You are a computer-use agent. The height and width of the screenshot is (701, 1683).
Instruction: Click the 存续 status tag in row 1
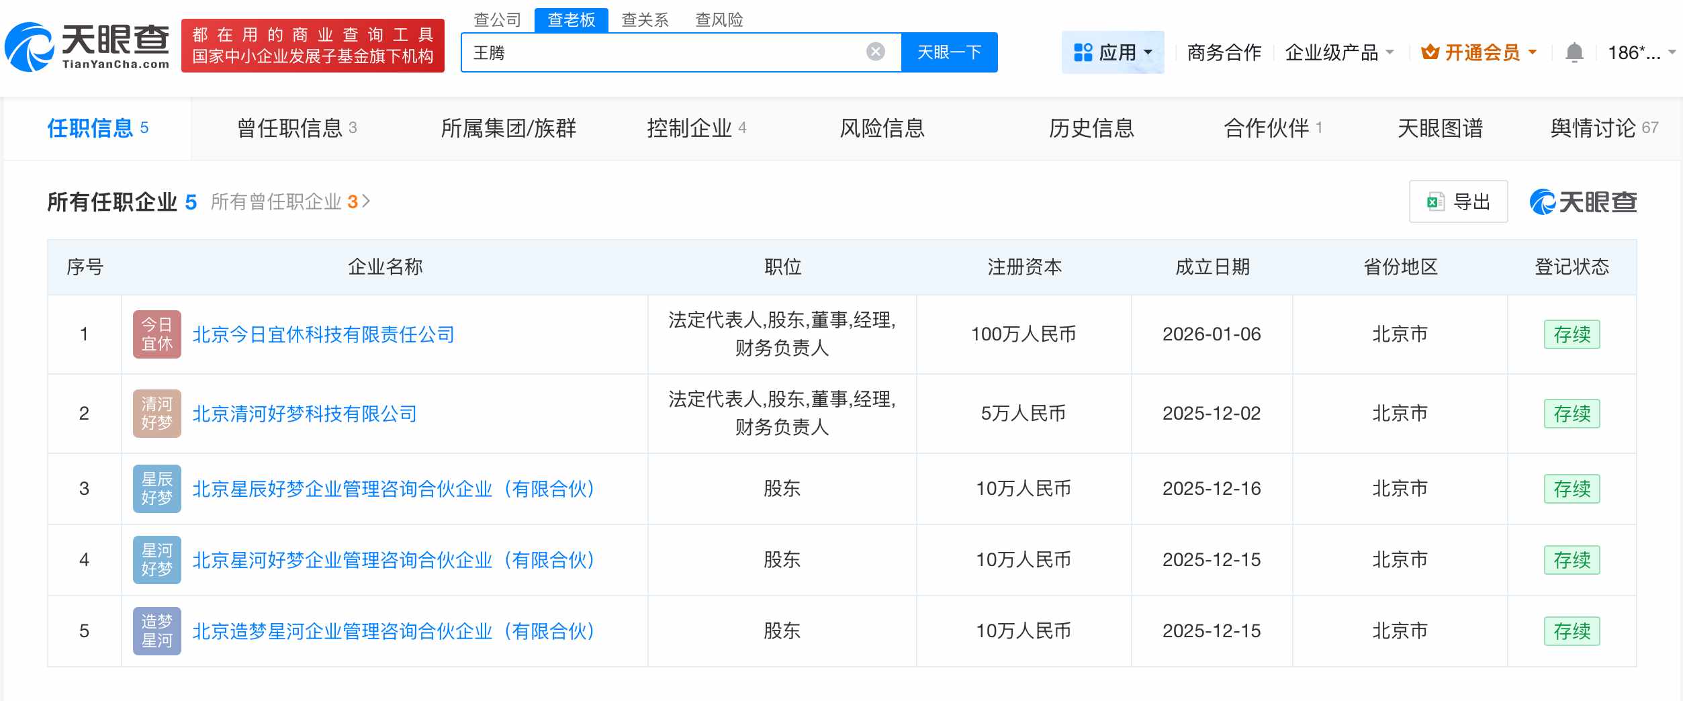pyautogui.click(x=1574, y=334)
